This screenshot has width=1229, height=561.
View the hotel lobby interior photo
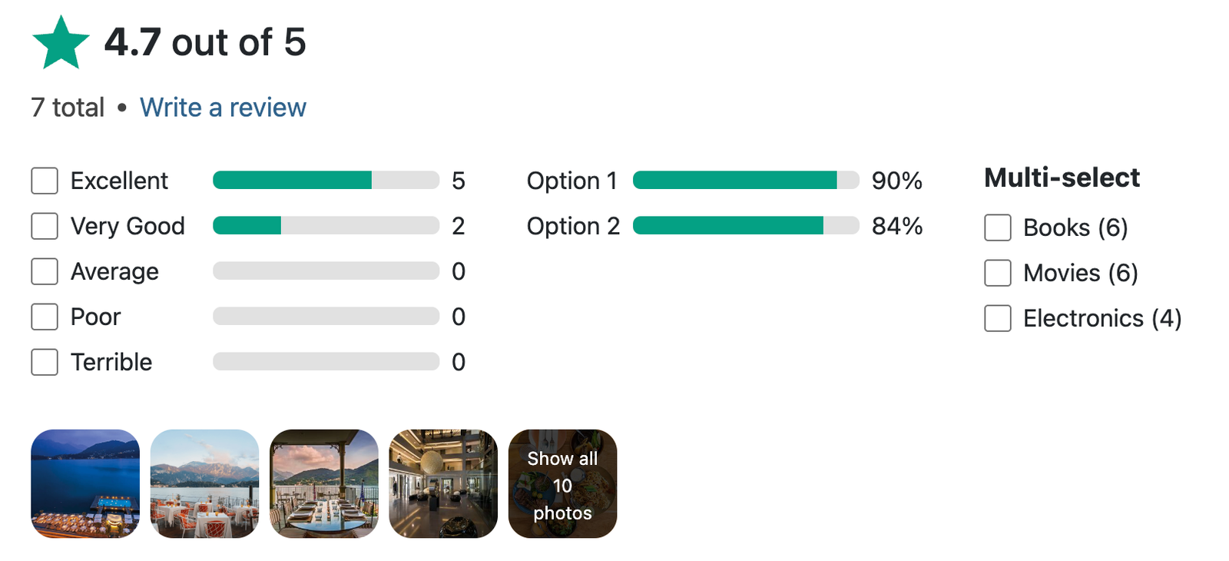click(x=443, y=483)
